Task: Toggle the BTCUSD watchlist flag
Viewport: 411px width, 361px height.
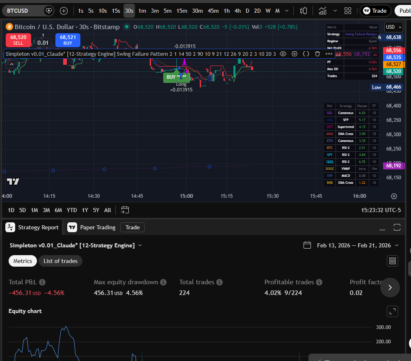Action: coord(49,11)
